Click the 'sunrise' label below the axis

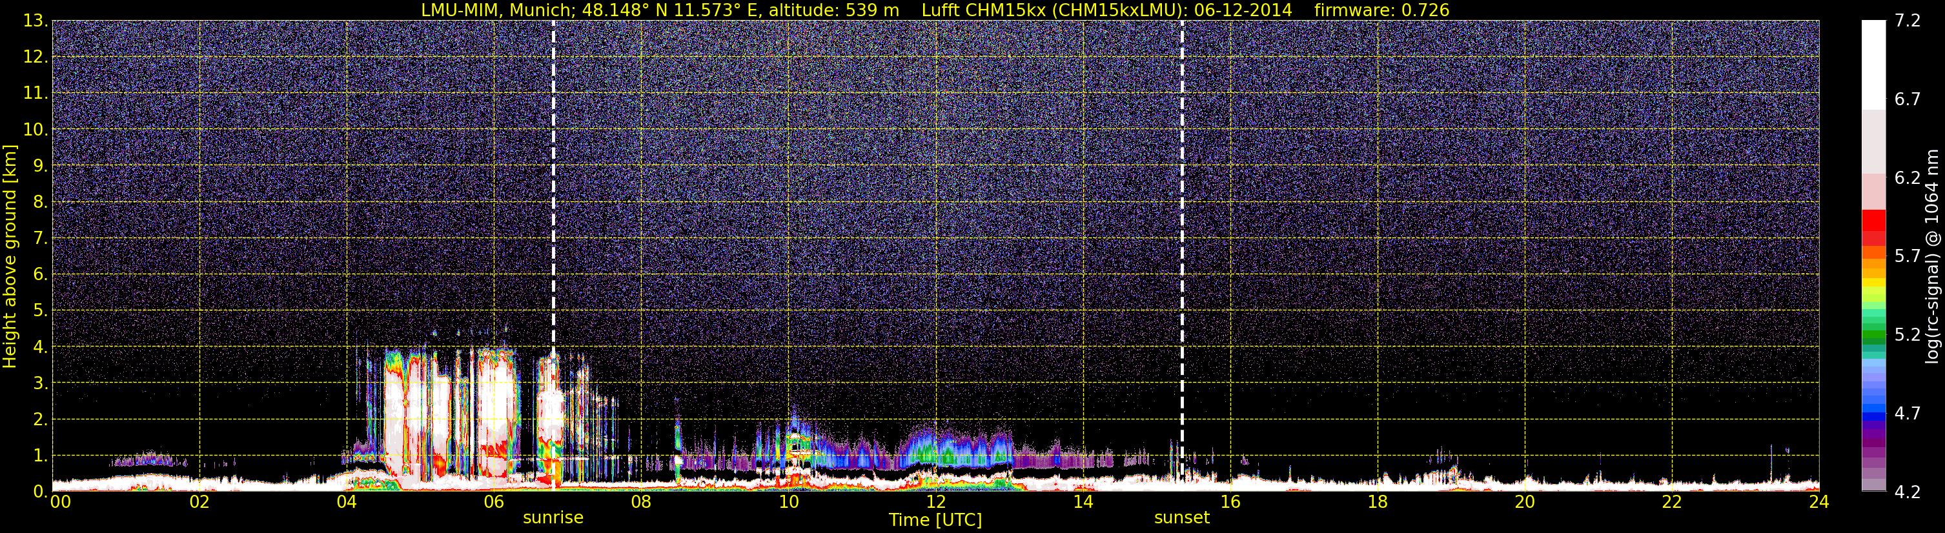[553, 518]
